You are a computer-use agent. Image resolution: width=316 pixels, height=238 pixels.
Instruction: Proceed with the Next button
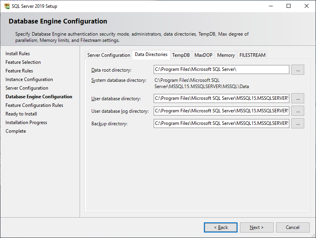(256, 227)
